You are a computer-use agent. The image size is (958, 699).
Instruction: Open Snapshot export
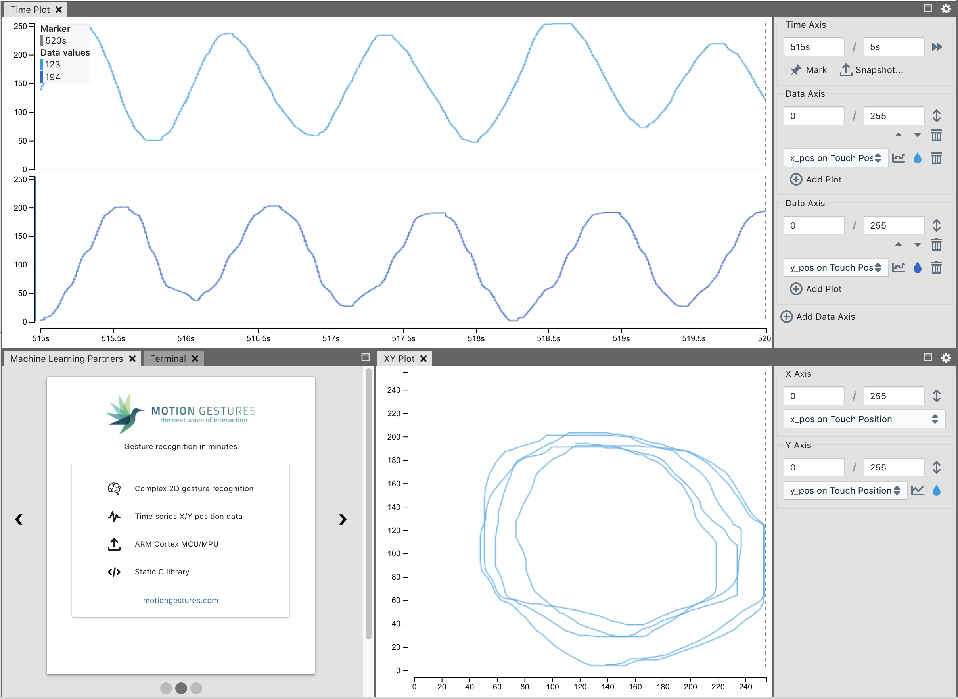pyautogui.click(x=871, y=70)
